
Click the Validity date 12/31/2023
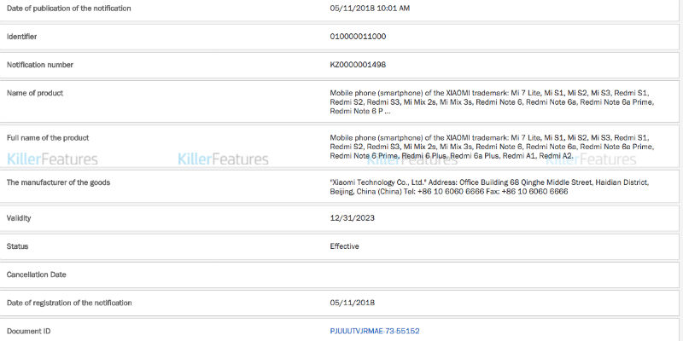tap(352, 218)
